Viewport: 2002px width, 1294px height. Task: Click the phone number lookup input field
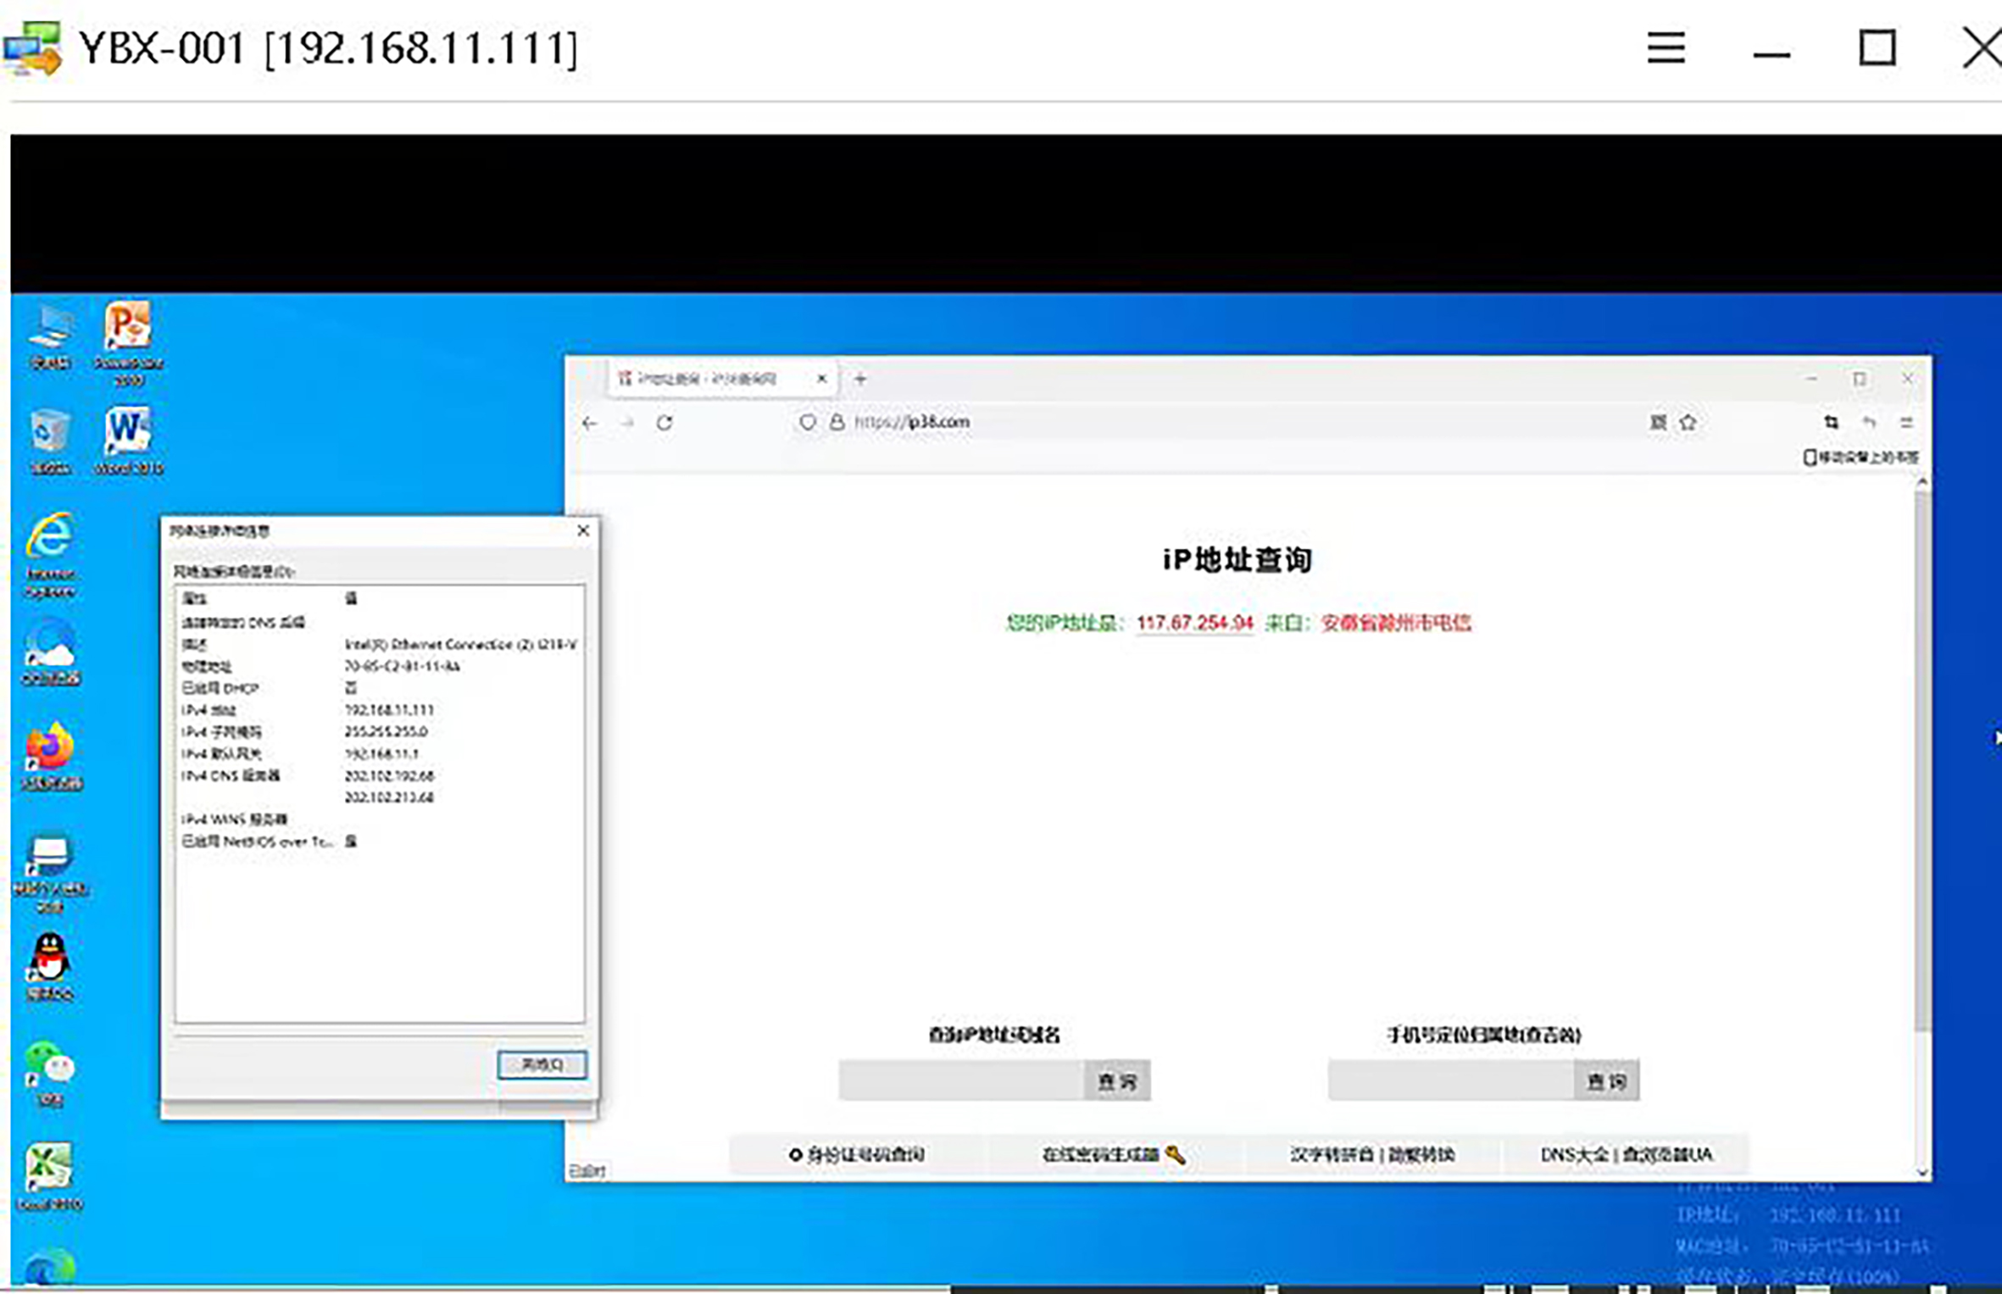coord(1451,1080)
